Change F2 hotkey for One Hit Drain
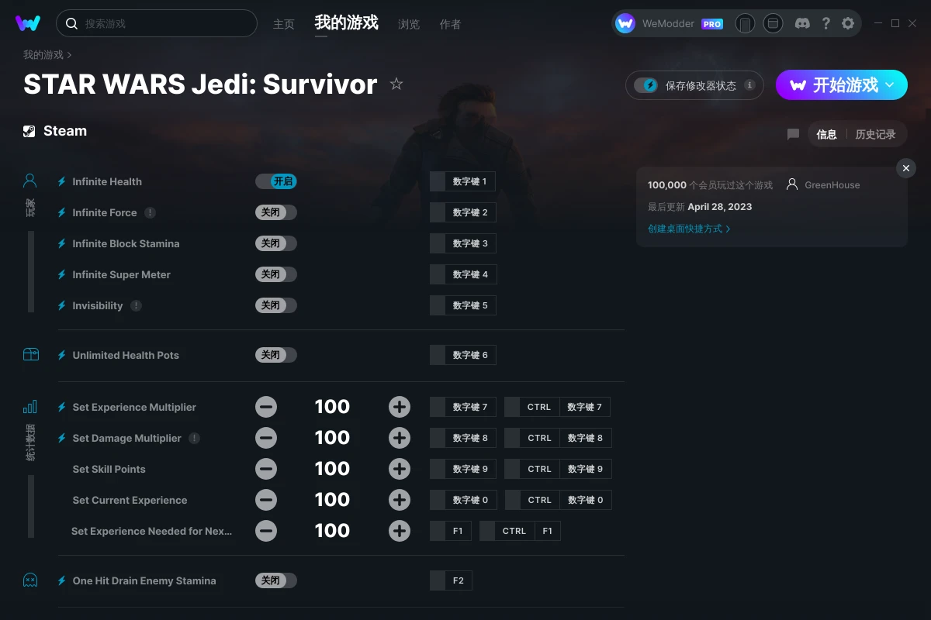 [451, 580]
